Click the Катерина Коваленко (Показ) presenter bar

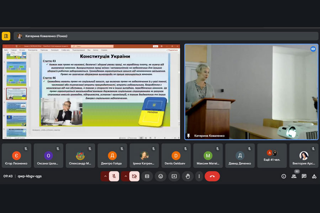pyautogui.click(x=166, y=36)
